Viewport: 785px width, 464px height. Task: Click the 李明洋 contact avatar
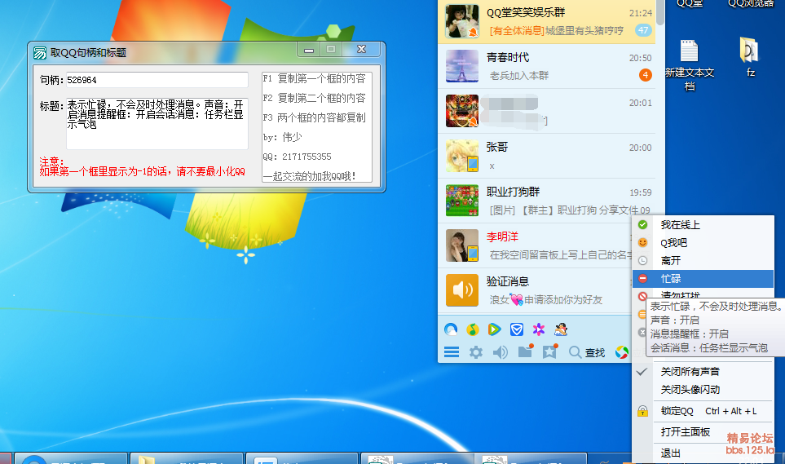coord(462,245)
